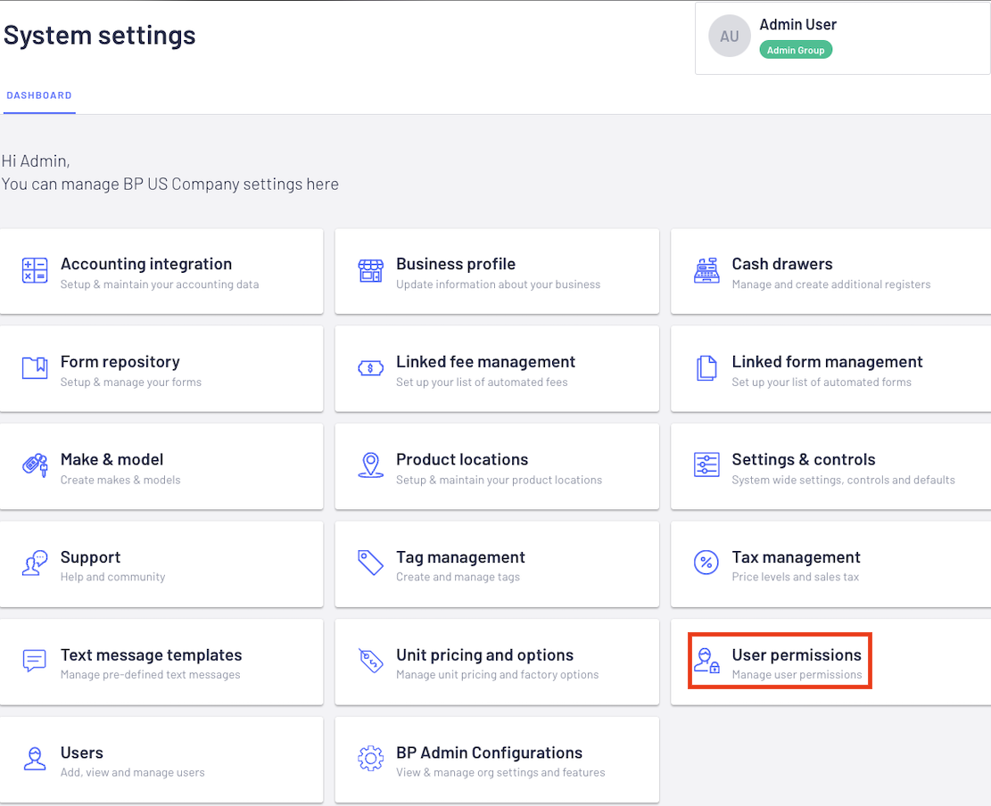Click 'Price levels and sales tax' text
The width and height of the screenshot is (991, 806).
795,577
